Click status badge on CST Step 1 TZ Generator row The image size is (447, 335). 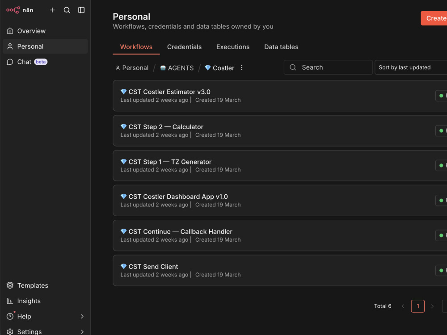tap(441, 166)
